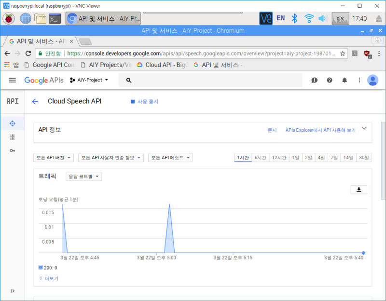
Task: Expand the API 정보 panel chevron
Action: point(364,128)
